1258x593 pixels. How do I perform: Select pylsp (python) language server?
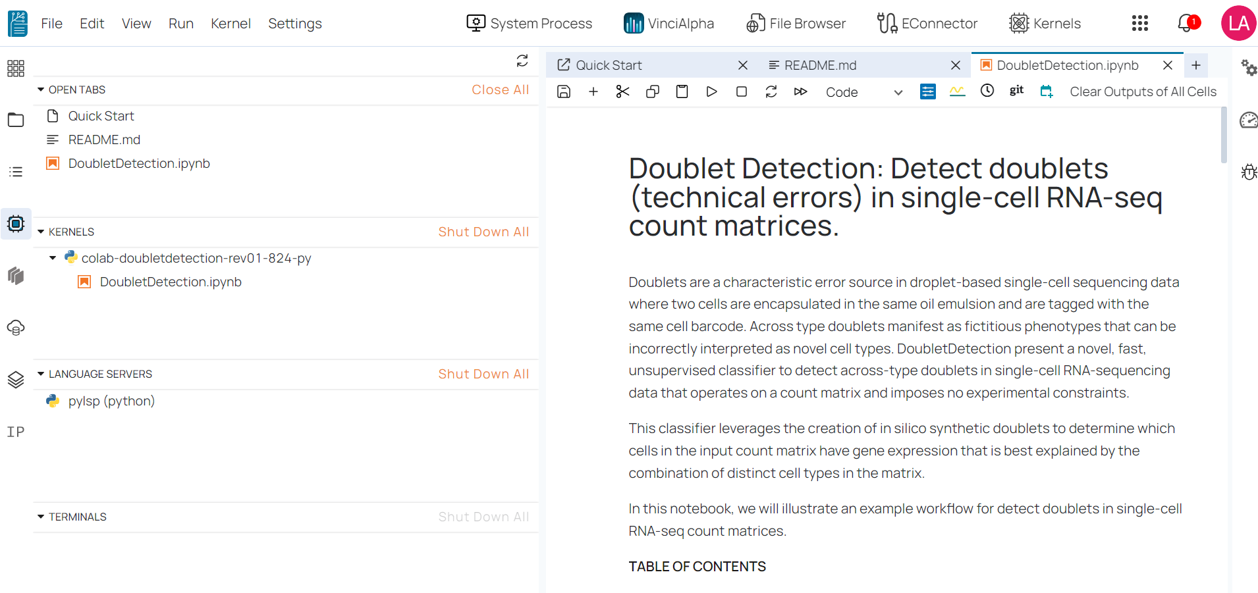tap(111, 401)
